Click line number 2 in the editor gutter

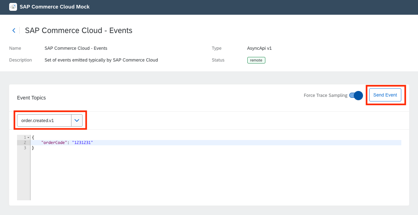tap(25, 143)
